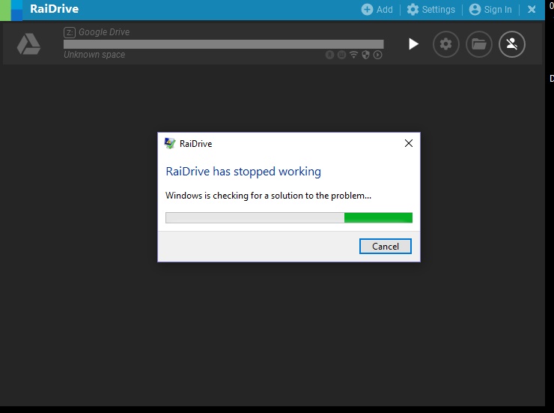Viewport: 554px width, 413px height.
Task: Click the Google Drive drive name
Action: 104,32
